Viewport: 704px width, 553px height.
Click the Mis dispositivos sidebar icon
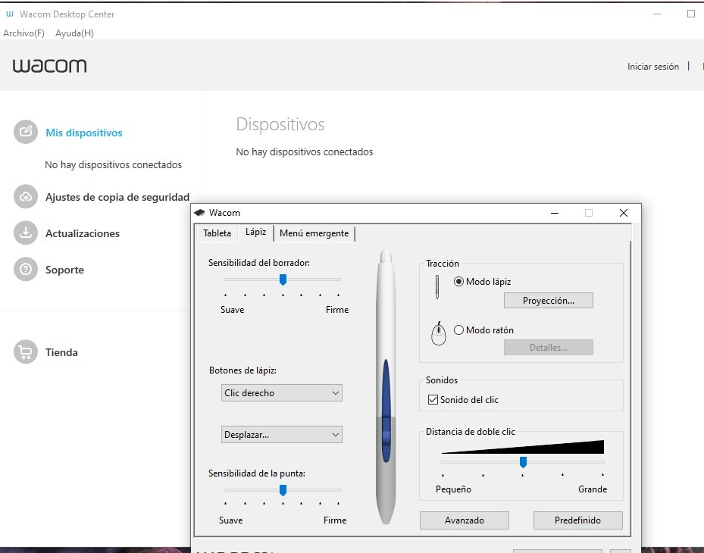[x=26, y=132]
